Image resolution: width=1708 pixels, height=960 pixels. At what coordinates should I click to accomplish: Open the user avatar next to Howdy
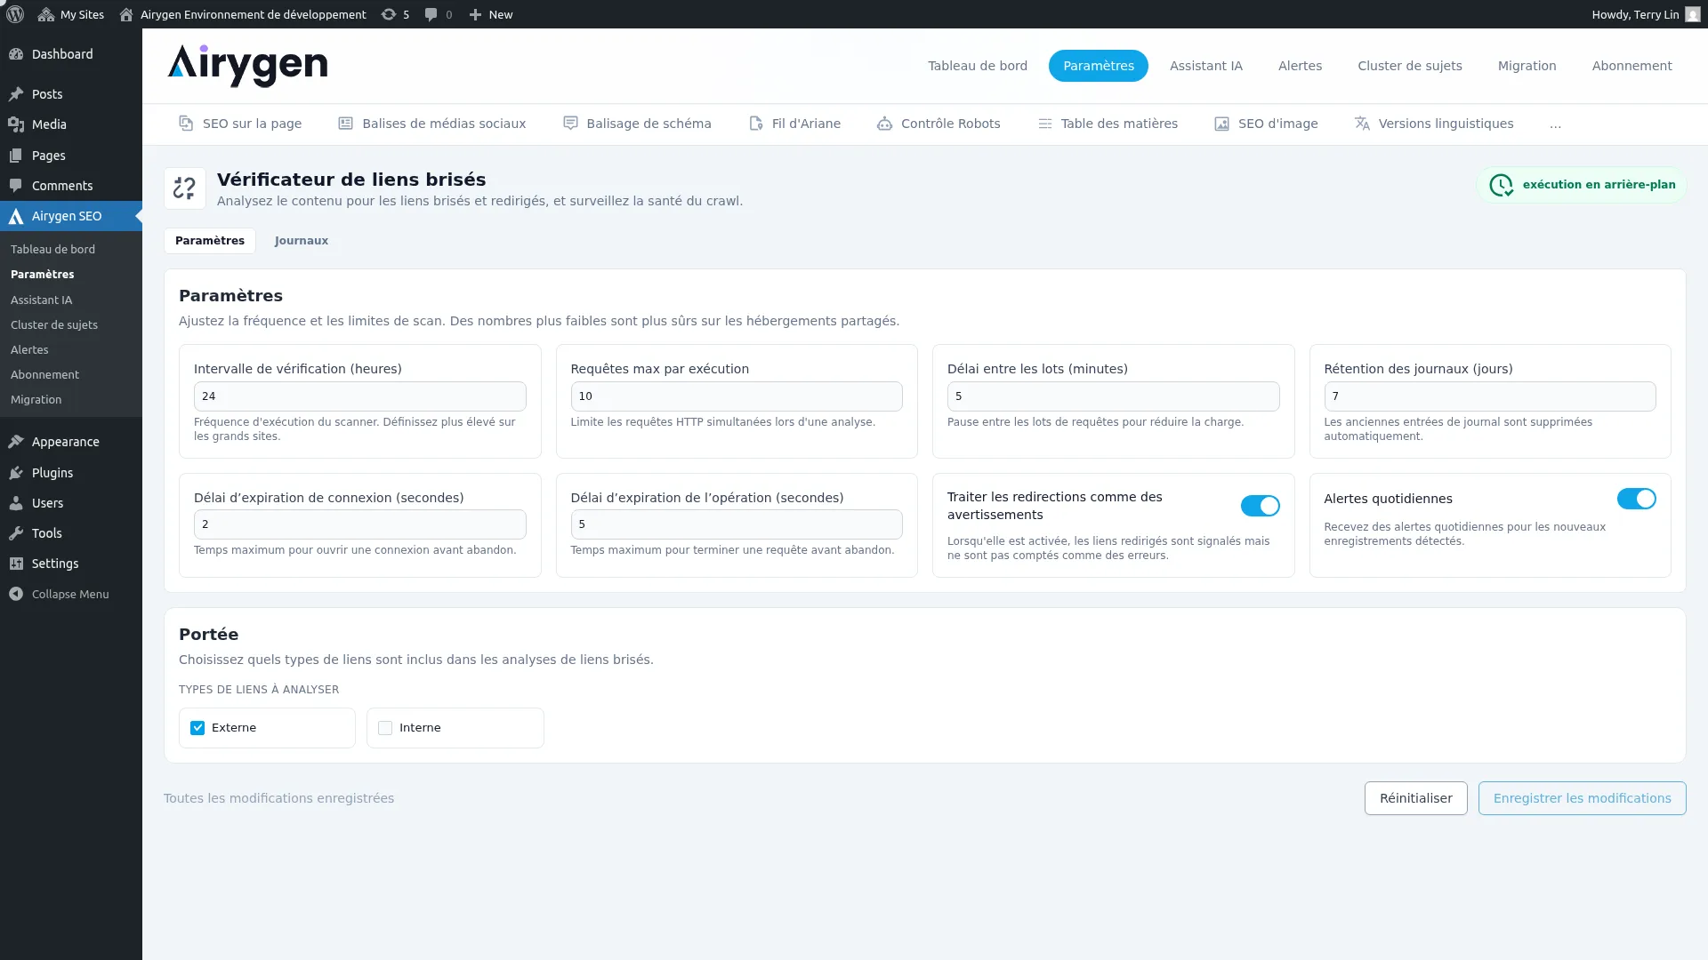1693,14
